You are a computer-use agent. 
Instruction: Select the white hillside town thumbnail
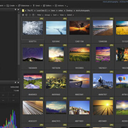[x=80, y=108]
